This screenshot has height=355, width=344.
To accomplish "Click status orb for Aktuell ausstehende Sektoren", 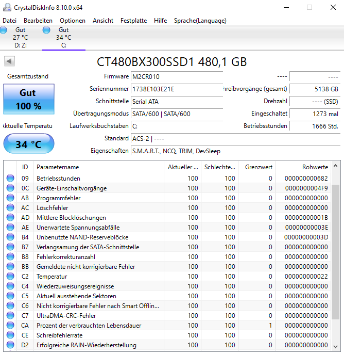I will point(10,296).
